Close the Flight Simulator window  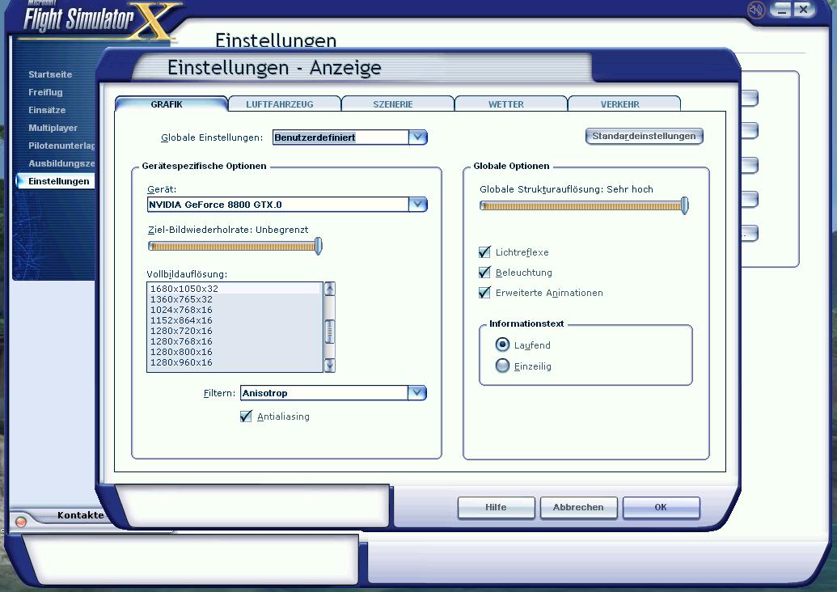(803, 10)
